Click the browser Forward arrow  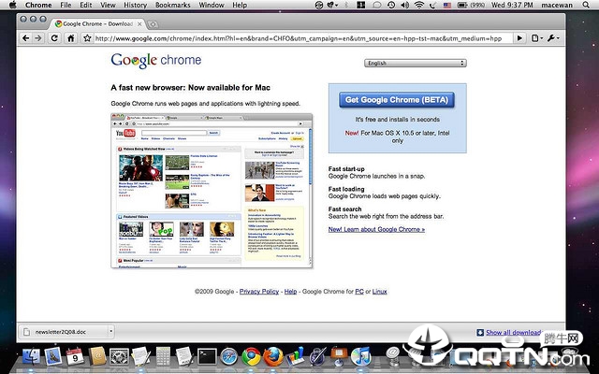click(x=38, y=38)
